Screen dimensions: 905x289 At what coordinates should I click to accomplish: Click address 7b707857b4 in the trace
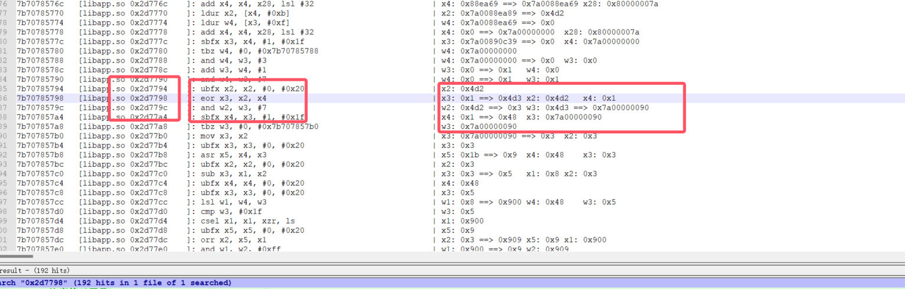pos(40,145)
